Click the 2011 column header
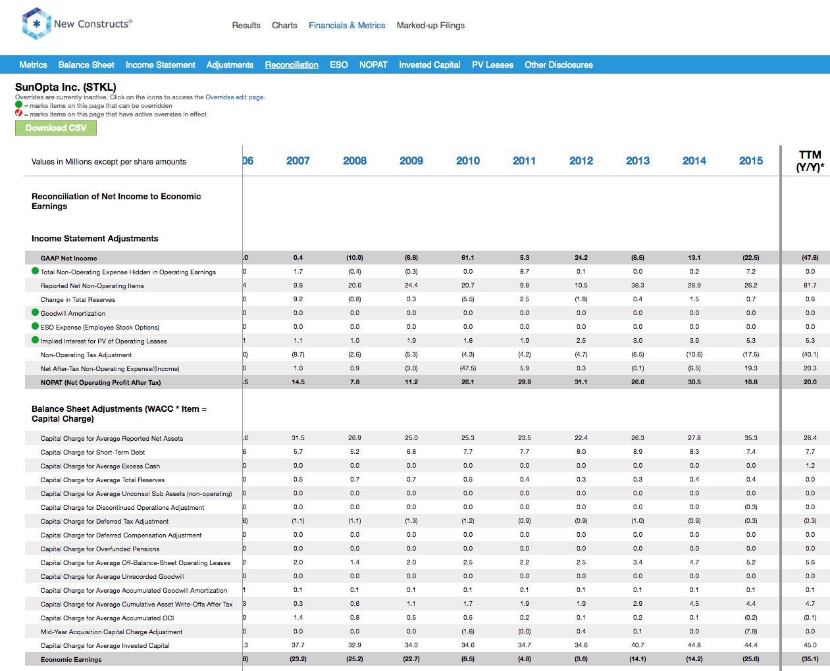This screenshot has width=830, height=671. 525,161
